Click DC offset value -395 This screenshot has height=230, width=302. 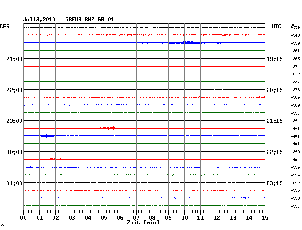(x=295, y=190)
